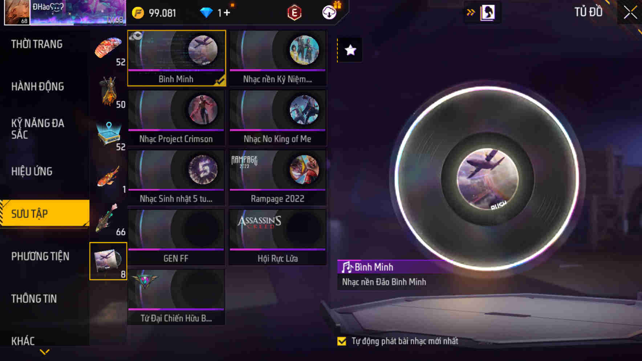Open the character preview icon at top
Screen dimensions: 642x361
pyautogui.click(x=488, y=12)
